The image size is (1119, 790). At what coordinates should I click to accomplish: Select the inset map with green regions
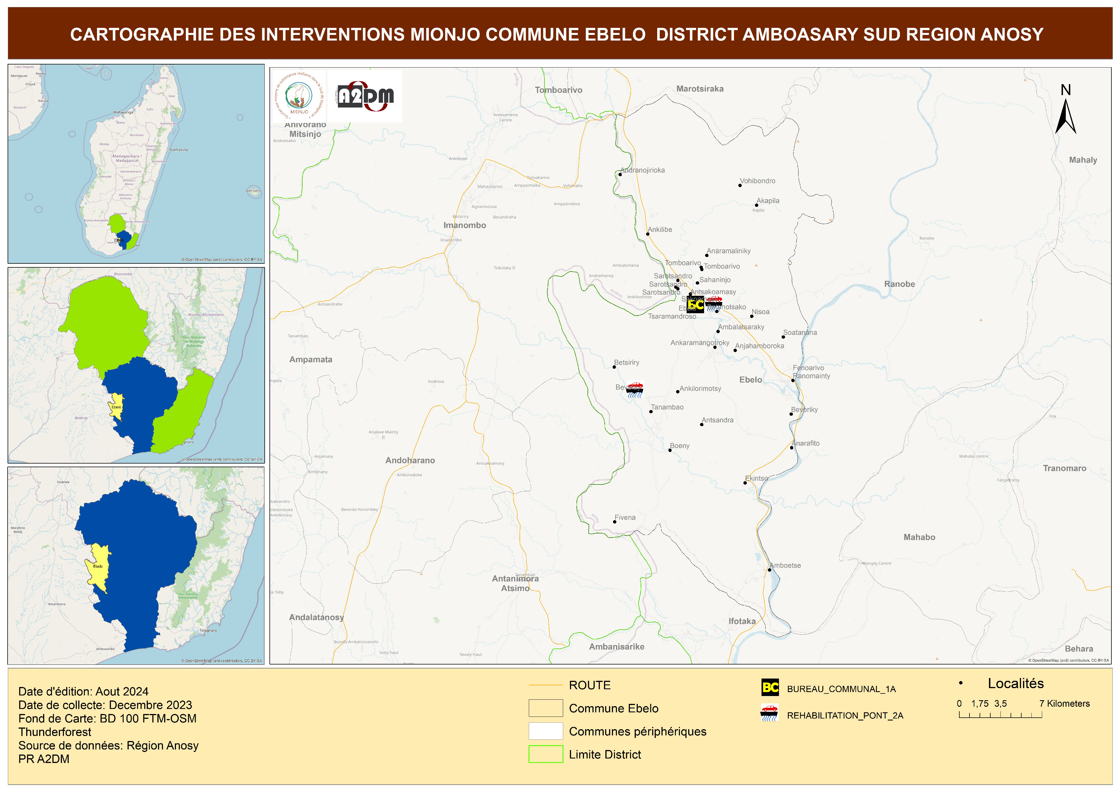(x=136, y=365)
